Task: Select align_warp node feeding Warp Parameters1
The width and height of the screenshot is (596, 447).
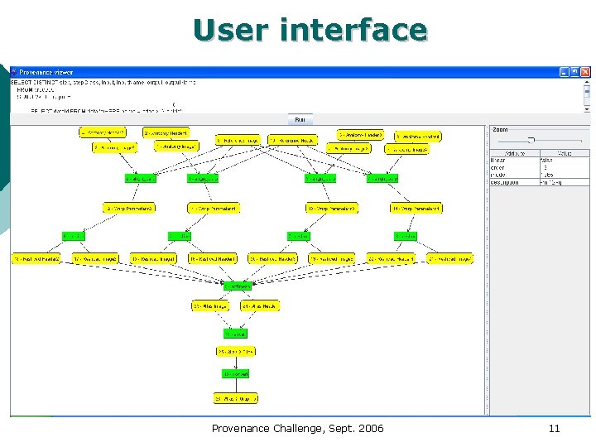Action: point(203,179)
